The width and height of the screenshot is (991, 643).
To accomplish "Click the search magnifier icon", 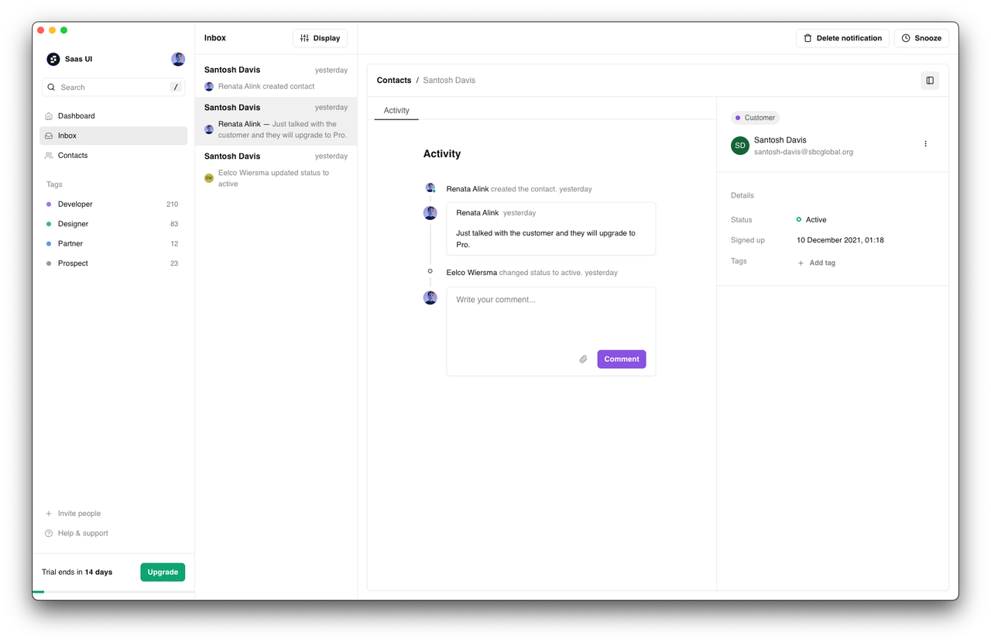I will coord(50,87).
